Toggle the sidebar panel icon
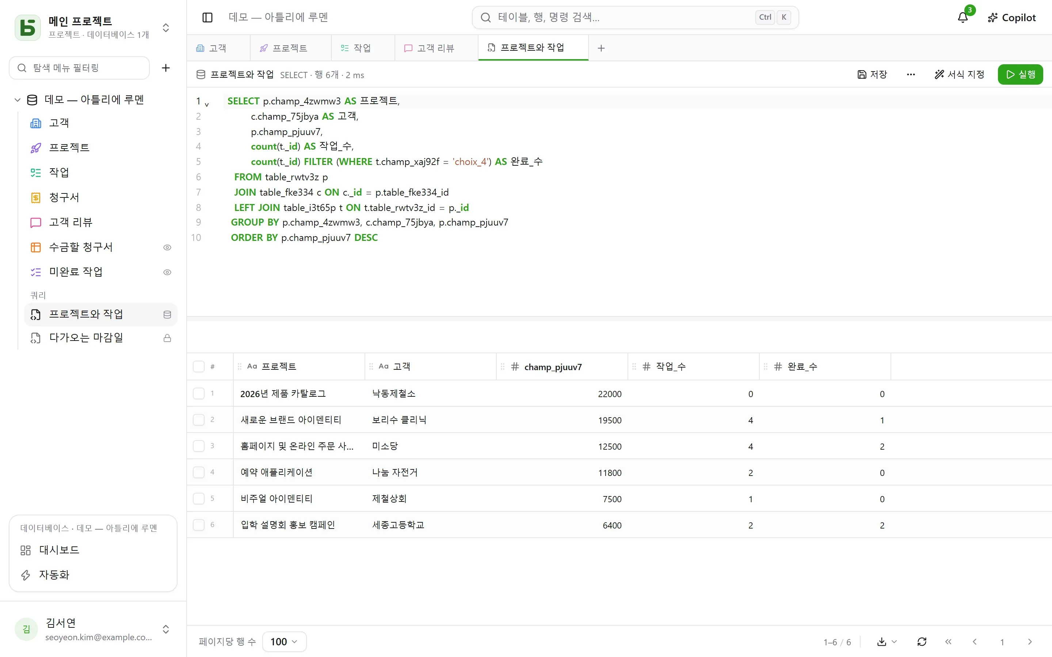 (x=207, y=18)
